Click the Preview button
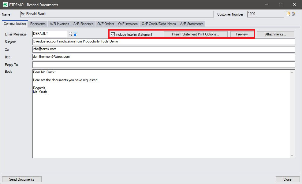 (242, 34)
